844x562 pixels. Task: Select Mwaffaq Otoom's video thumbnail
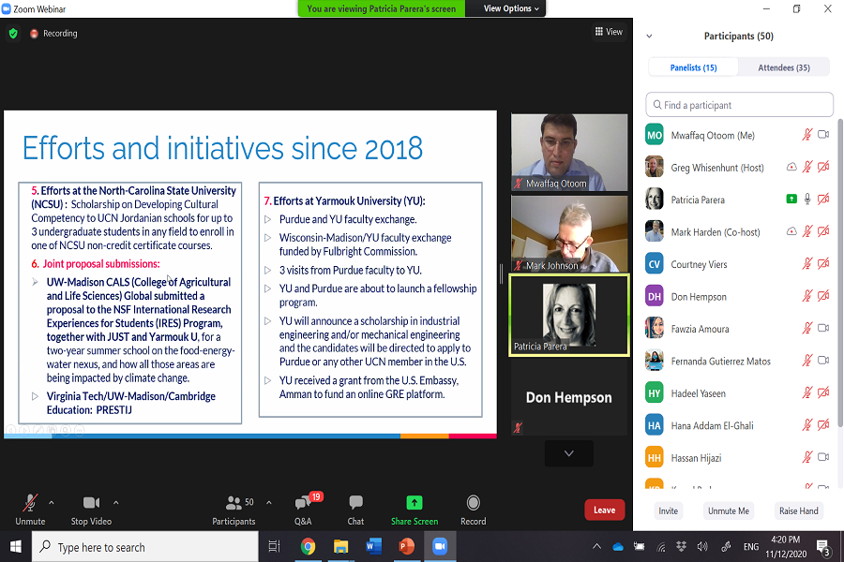pos(569,152)
